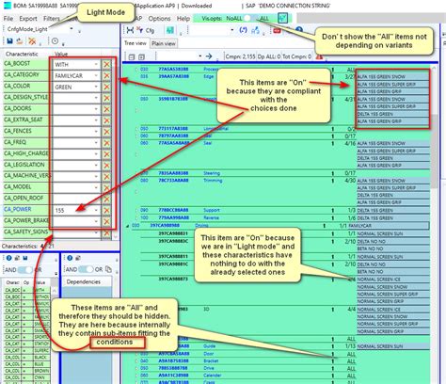The width and height of the screenshot is (446, 384).
Task: Toggle AND/OR switch above the Charac table
Action: (x=25, y=269)
